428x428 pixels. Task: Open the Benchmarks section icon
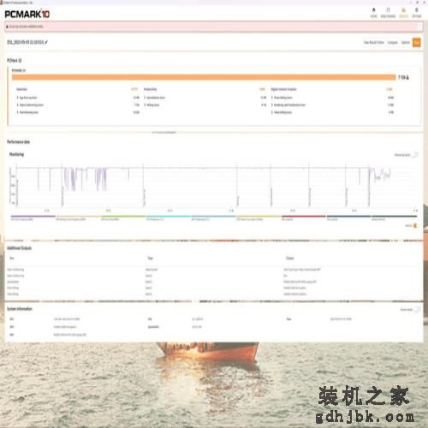click(388, 10)
